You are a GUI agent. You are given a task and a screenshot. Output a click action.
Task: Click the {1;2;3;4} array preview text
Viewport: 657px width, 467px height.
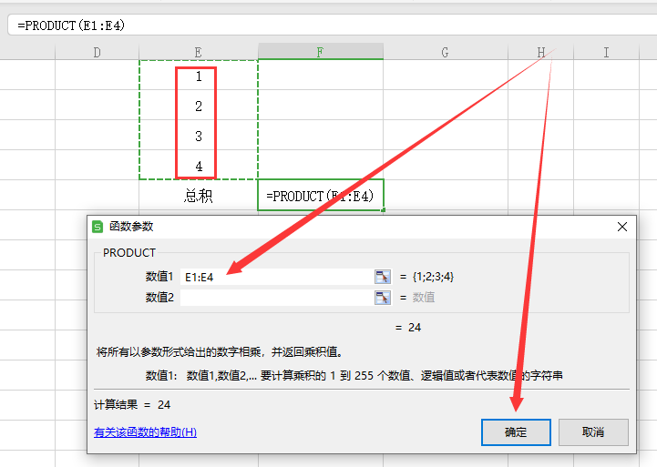point(433,277)
